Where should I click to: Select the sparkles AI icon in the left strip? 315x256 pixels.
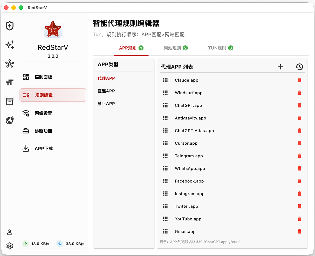coord(10,45)
